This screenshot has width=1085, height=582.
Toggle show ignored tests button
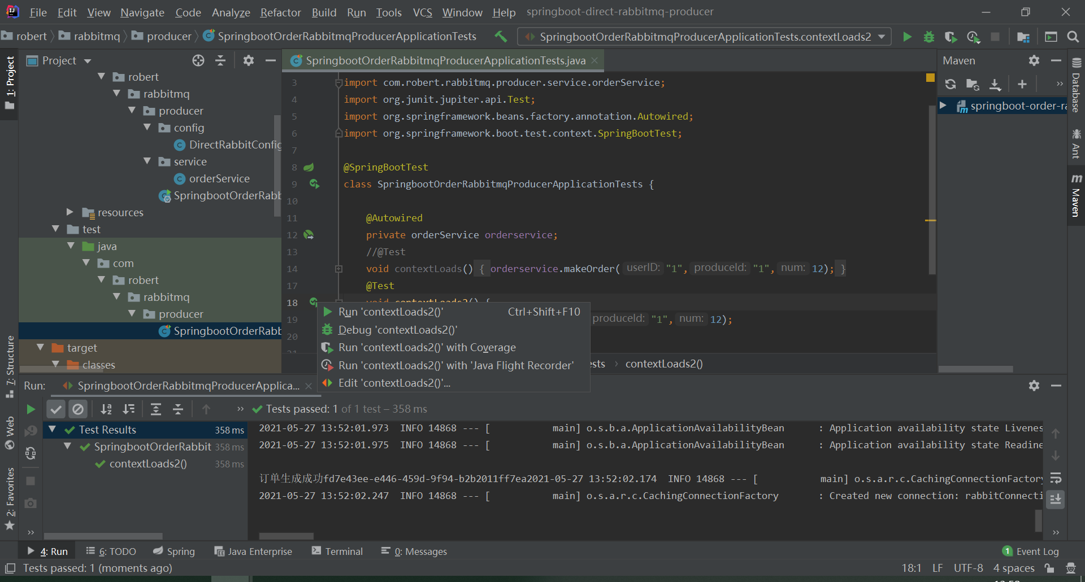[x=78, y=409]
